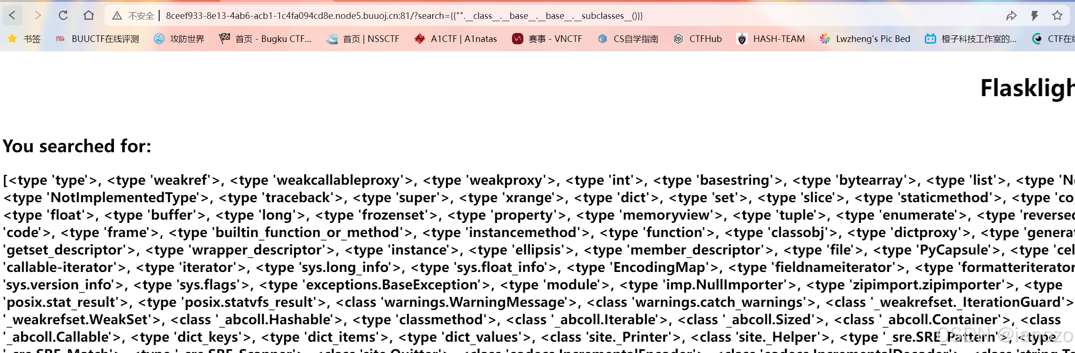Click the text "<class 'warnings.WarningMessage'>"
Screen dimensions: 1075x353
point(457,302)
